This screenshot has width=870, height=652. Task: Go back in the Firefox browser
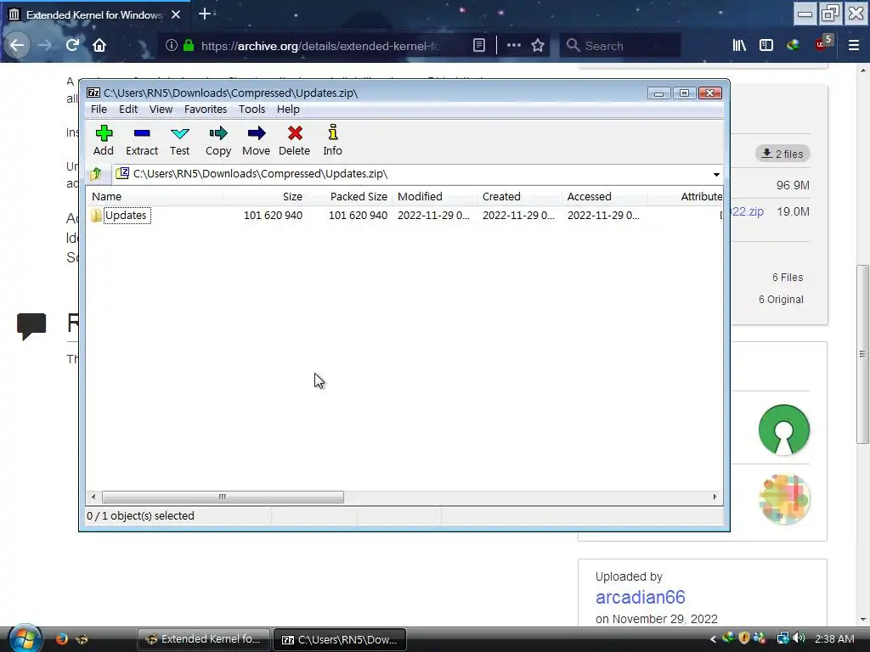pos(17,46)
